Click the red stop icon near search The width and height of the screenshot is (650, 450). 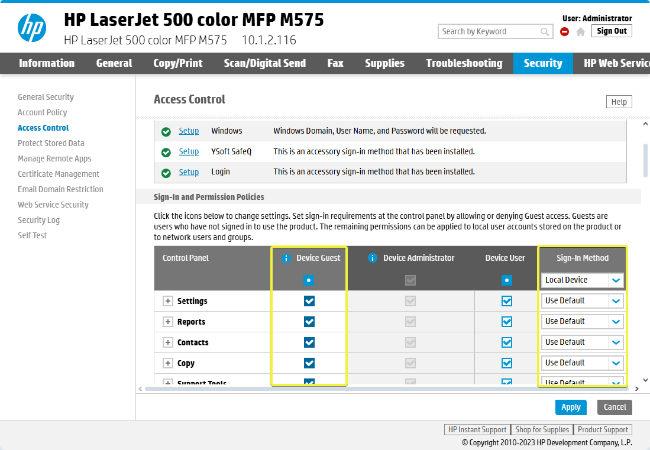point(564,32)
